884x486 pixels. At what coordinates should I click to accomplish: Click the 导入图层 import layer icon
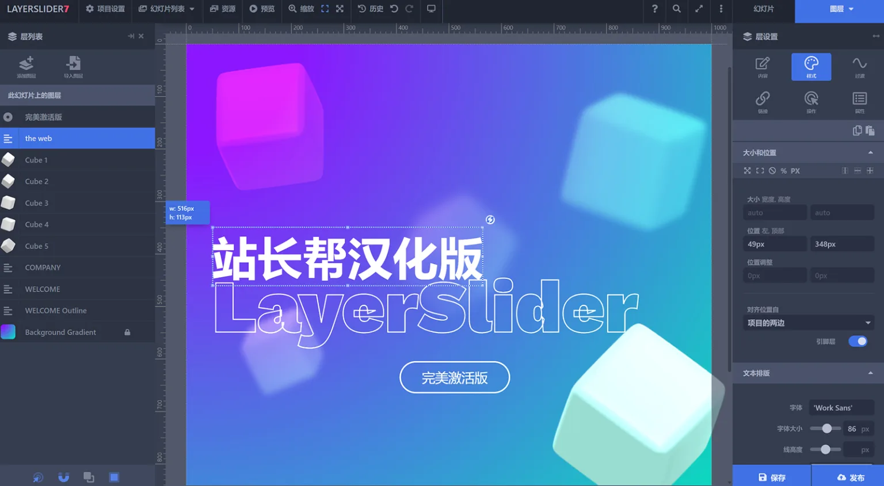(x=73, y=67)
